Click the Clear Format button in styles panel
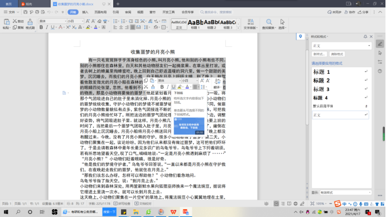Viewport: 386px width, 217px height. click(x=337, y=54)
